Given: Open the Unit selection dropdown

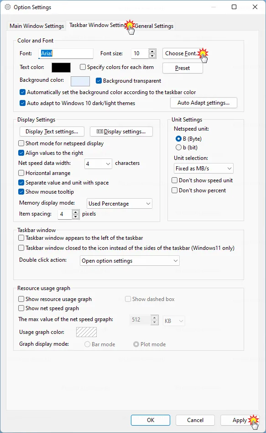Looking at the screenshot, I should pyautogui.click(x=203, y=169).
